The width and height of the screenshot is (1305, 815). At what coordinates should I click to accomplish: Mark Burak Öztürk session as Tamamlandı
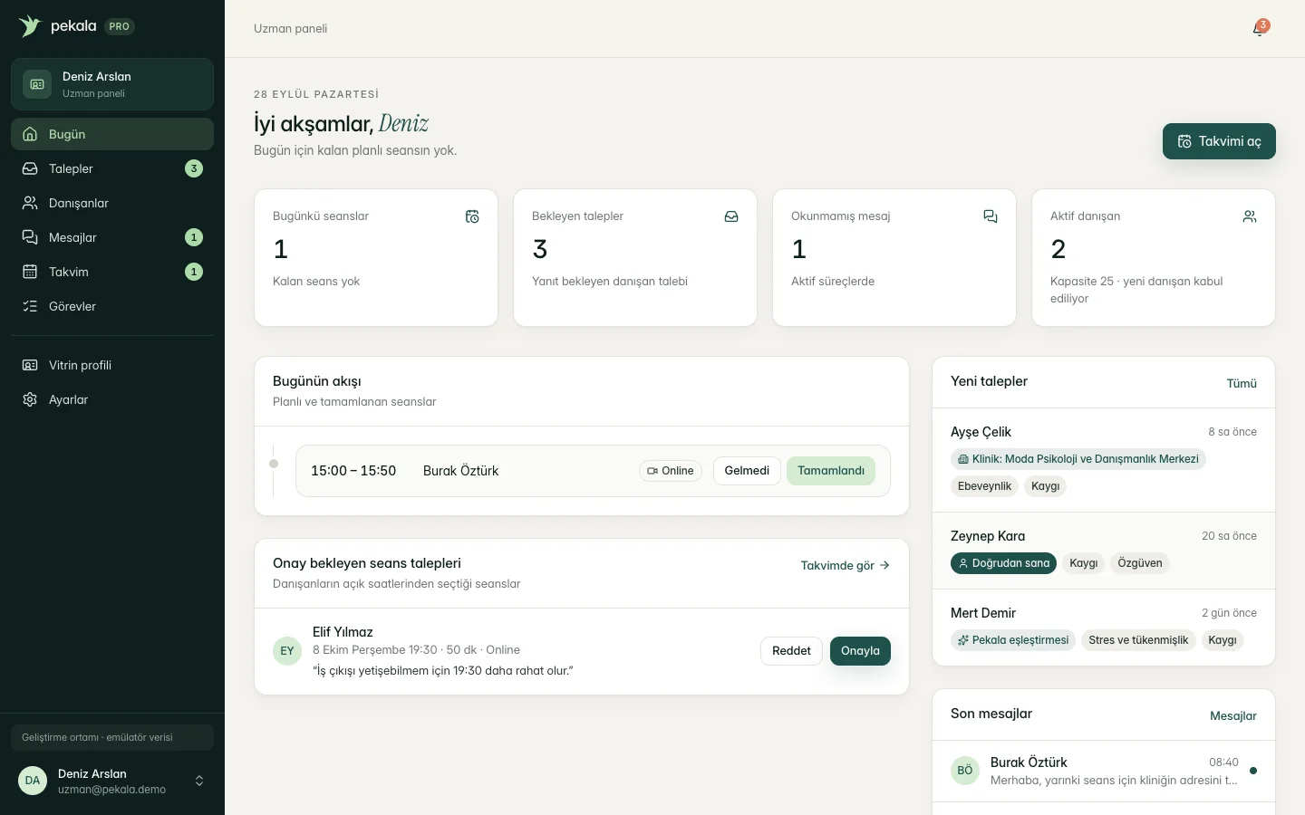point(831,471)
